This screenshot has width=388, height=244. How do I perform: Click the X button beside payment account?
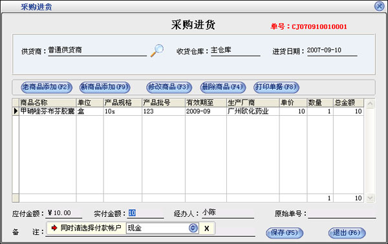(x=207, y=228)
